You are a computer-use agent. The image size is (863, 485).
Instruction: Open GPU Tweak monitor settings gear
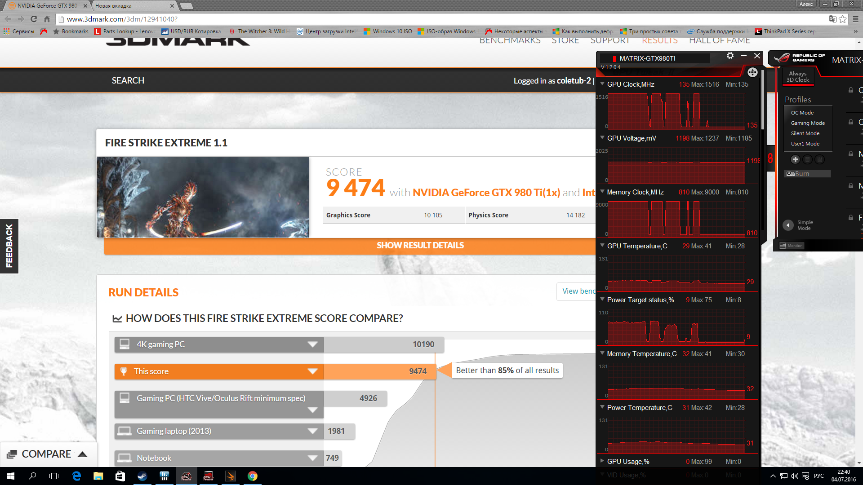[x=730, y=56]
